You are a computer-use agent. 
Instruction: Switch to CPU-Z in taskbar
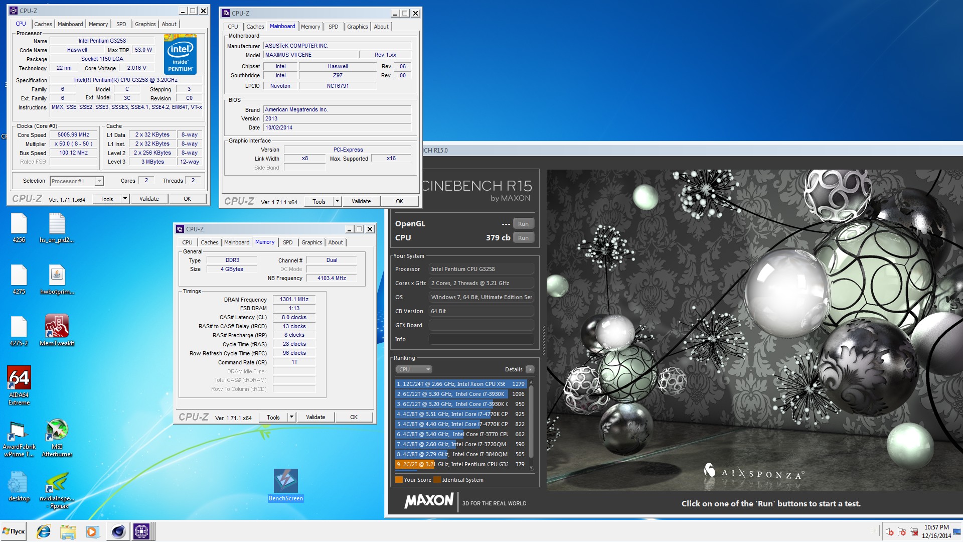pyautogui.click(x=142, y=531)
